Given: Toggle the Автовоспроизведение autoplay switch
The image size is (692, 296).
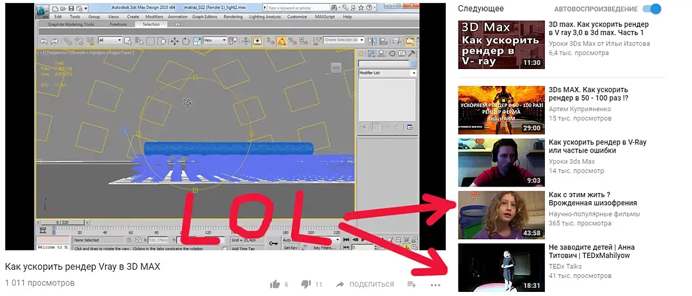Looking at the screenshot, I should pyautogui.click(x=652, y=9).
